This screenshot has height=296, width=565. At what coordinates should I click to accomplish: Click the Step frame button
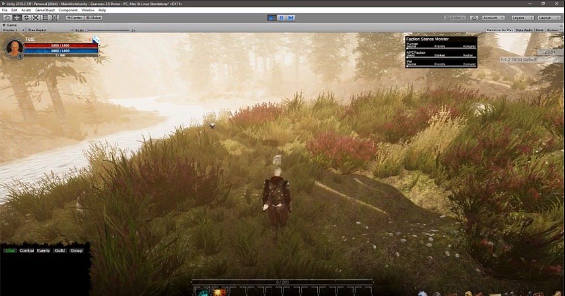pos(291,18)
